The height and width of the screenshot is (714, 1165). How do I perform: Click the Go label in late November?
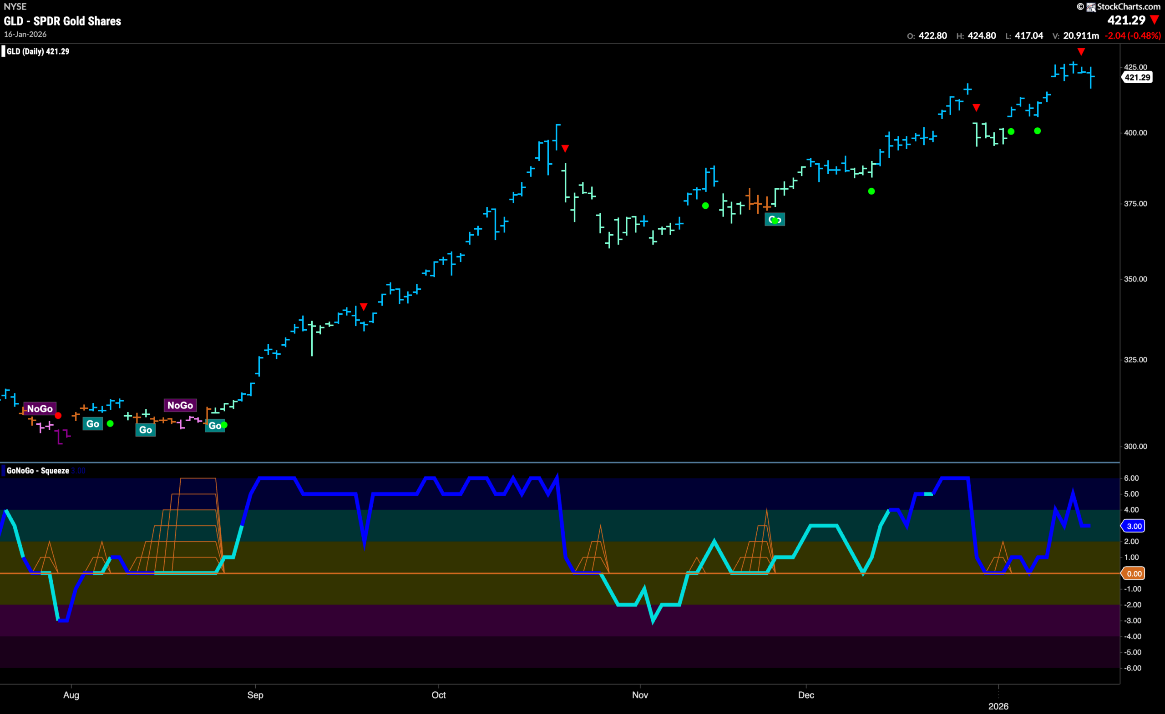775,220
